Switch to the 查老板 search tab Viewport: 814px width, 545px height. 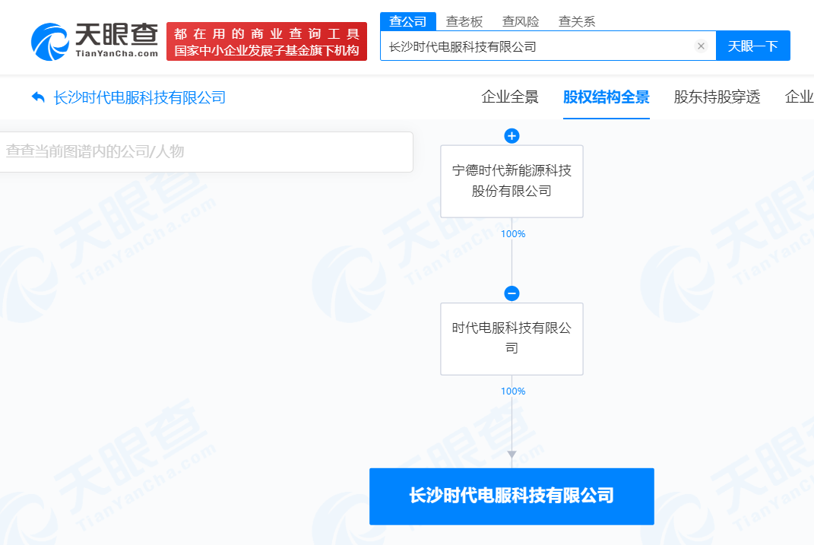click(x=464, y=21)
